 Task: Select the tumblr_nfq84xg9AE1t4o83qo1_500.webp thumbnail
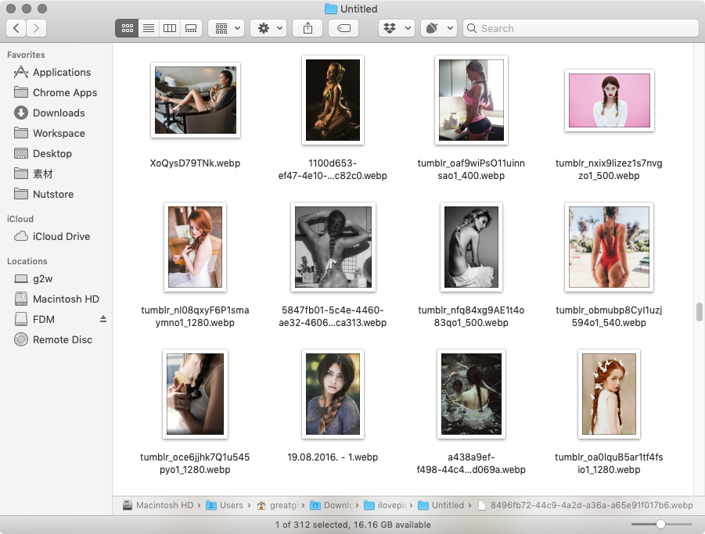(471, 247)
